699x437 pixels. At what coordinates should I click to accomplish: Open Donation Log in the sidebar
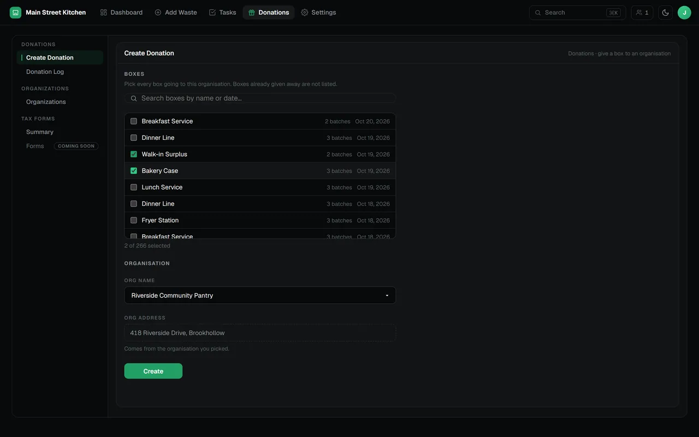[x=60, y=72]
